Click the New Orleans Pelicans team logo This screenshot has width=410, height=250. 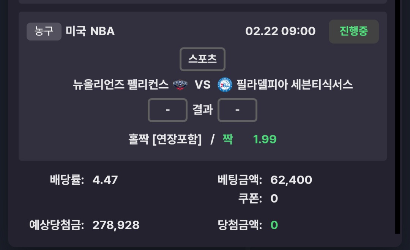pyautogui.click(x=180, y=85)
